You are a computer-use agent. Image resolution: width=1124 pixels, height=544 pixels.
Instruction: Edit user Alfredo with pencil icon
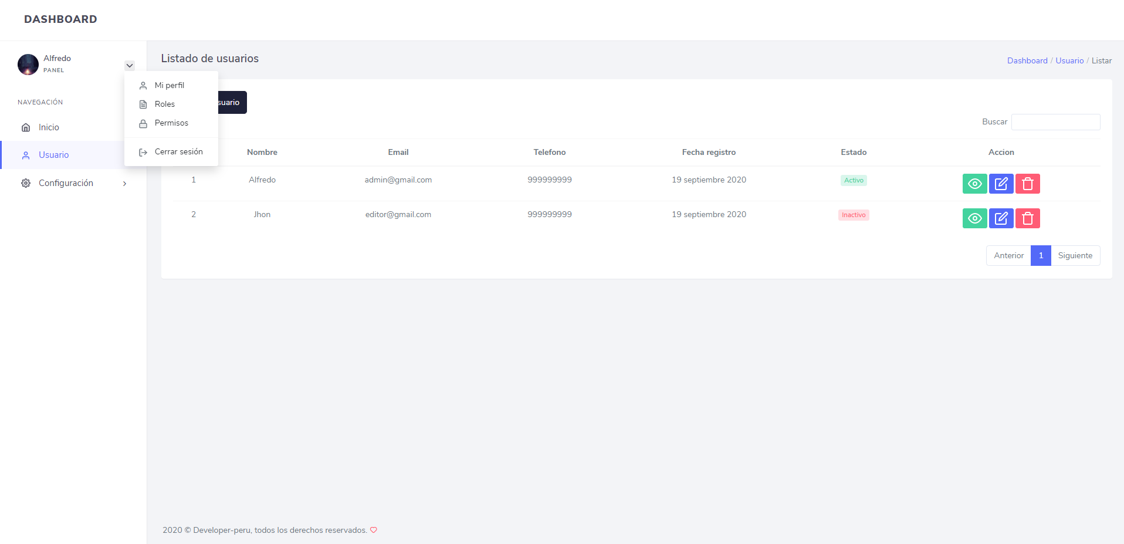[1001, 184]
